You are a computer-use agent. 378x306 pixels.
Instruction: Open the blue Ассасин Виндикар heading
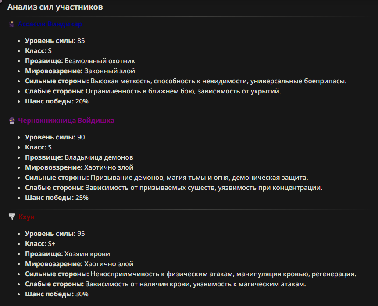[50, 24]
